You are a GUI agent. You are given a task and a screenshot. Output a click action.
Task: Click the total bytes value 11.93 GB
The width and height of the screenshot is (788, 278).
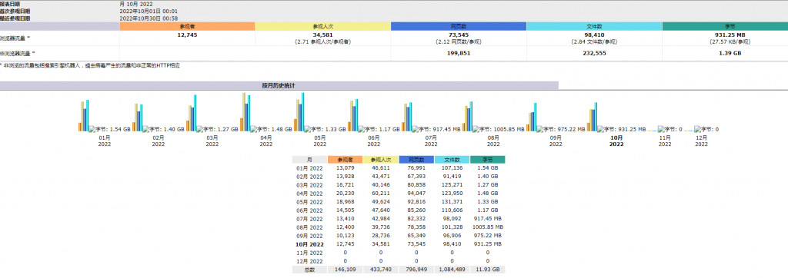coord(487,270)
